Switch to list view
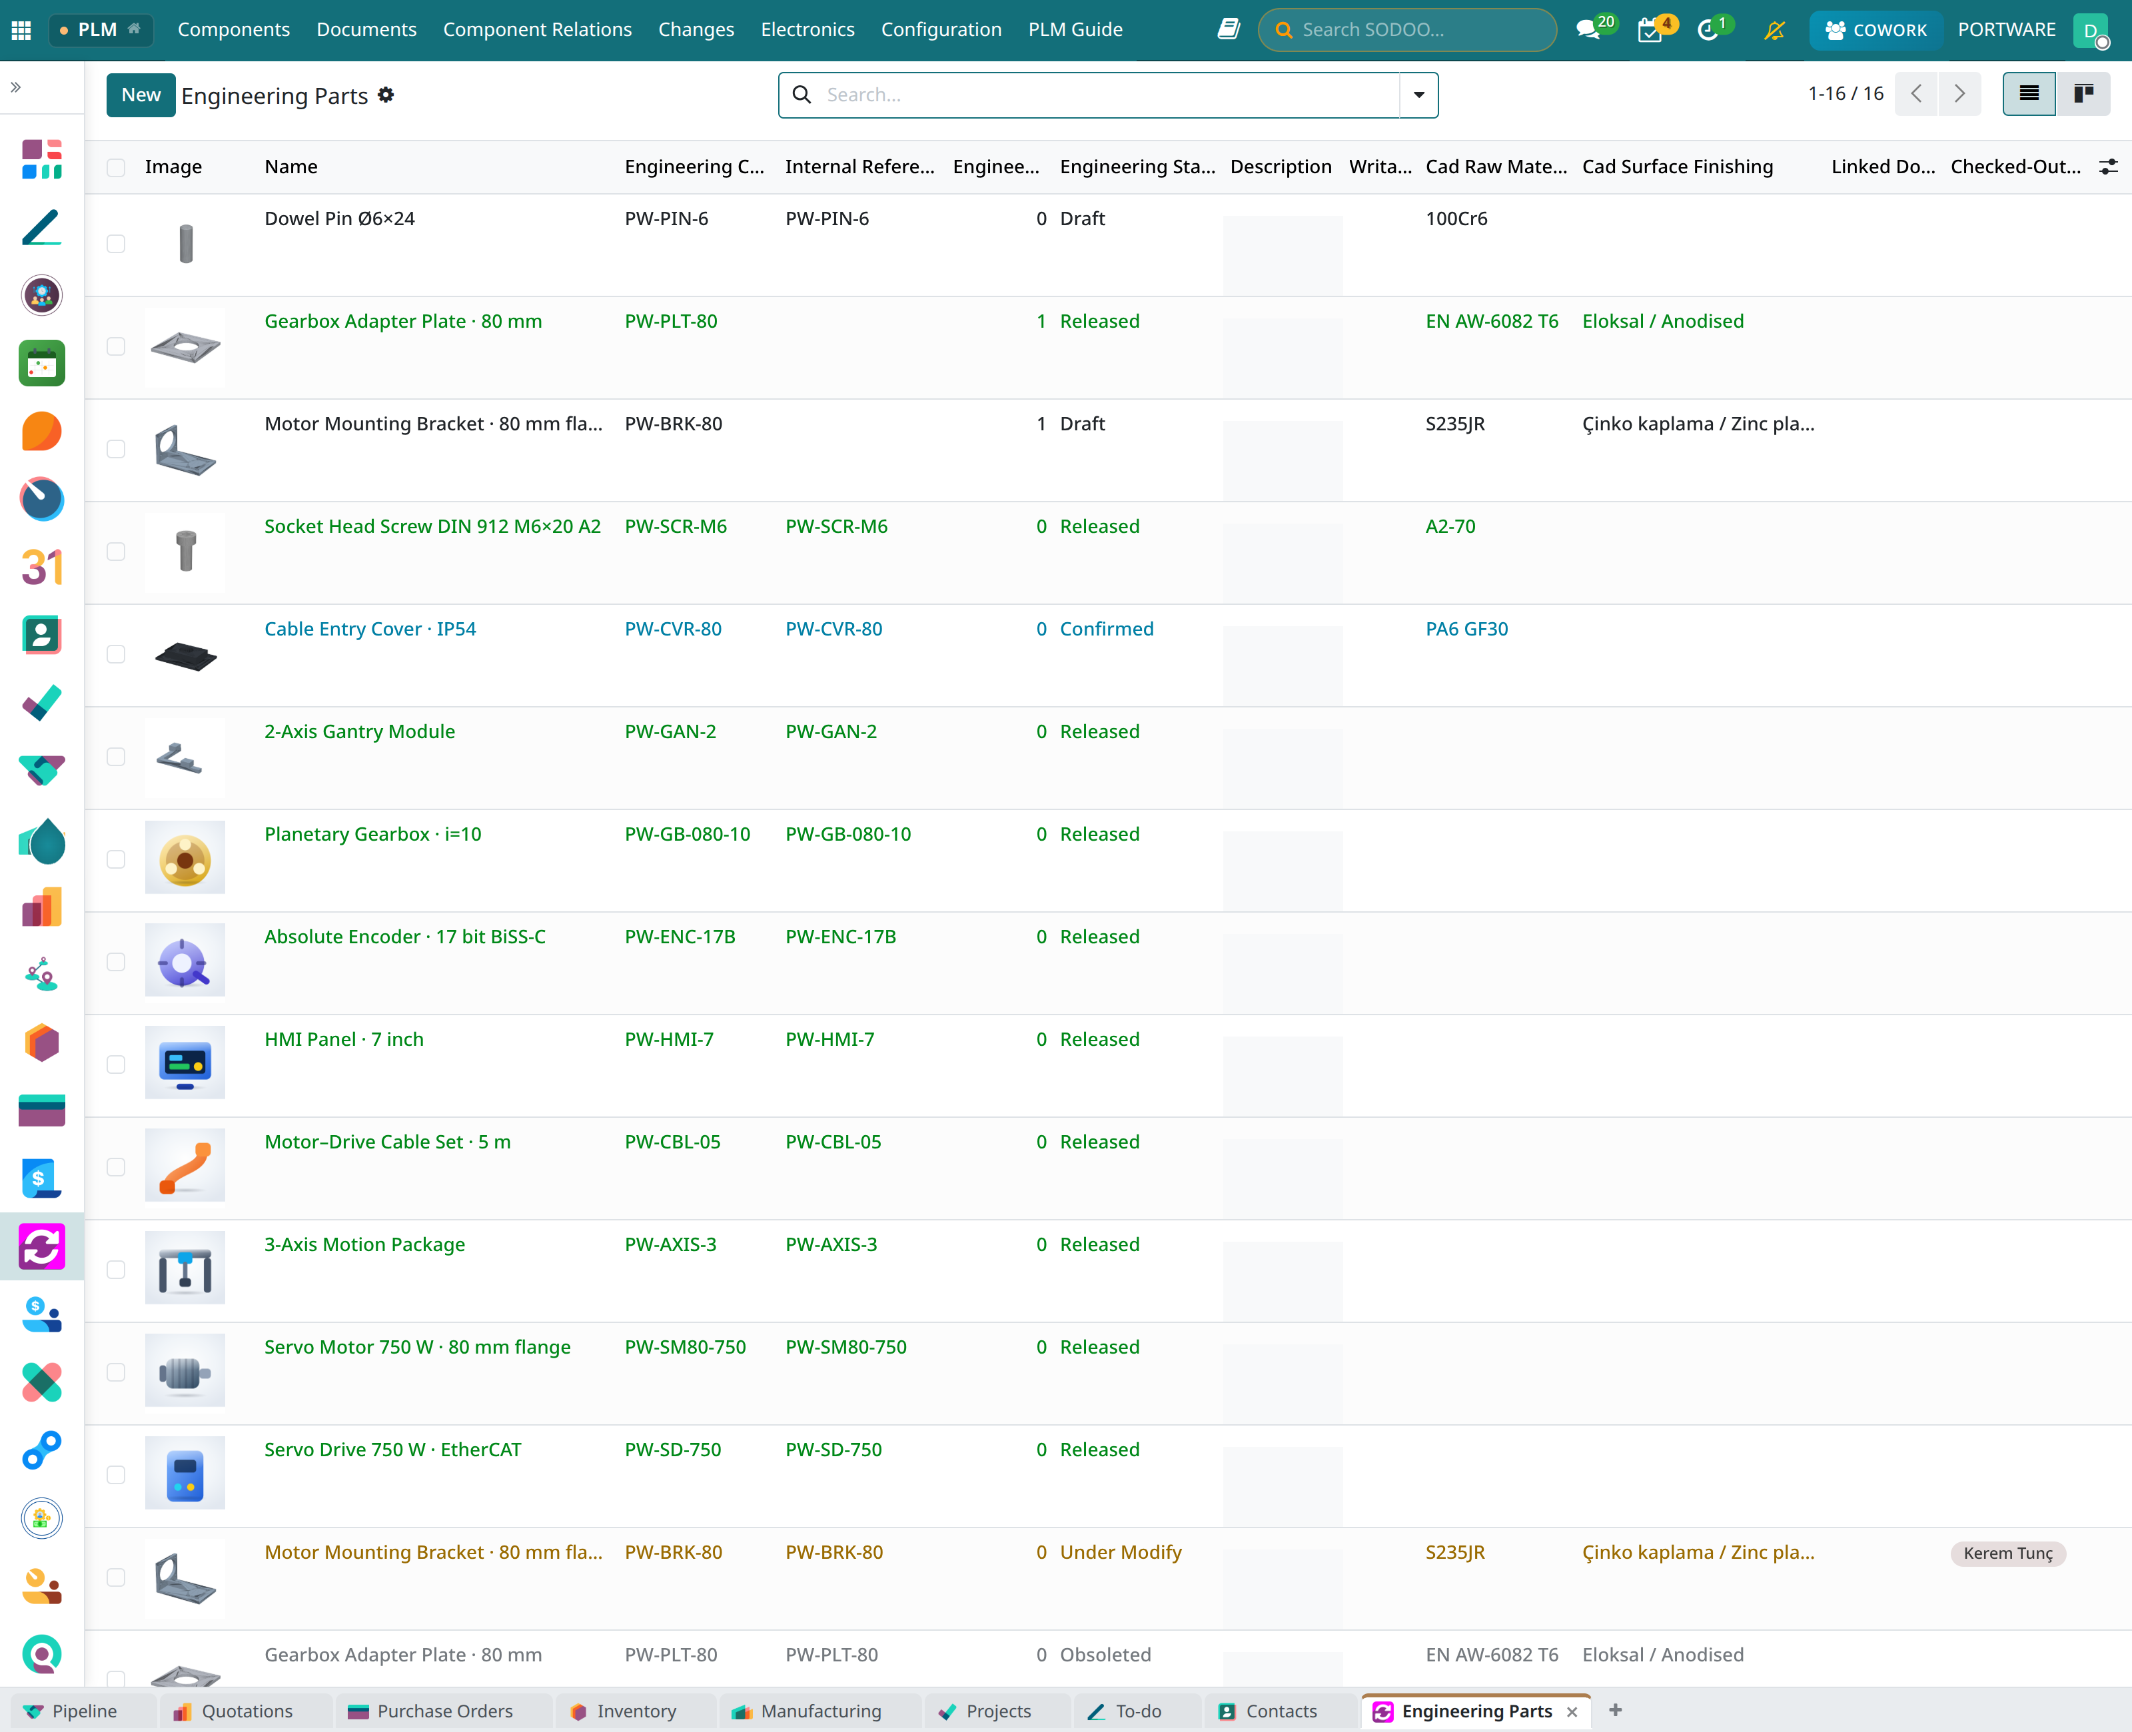Image resolution: width=2132 pixels, height=1732 pixels. pos(2029,94)
